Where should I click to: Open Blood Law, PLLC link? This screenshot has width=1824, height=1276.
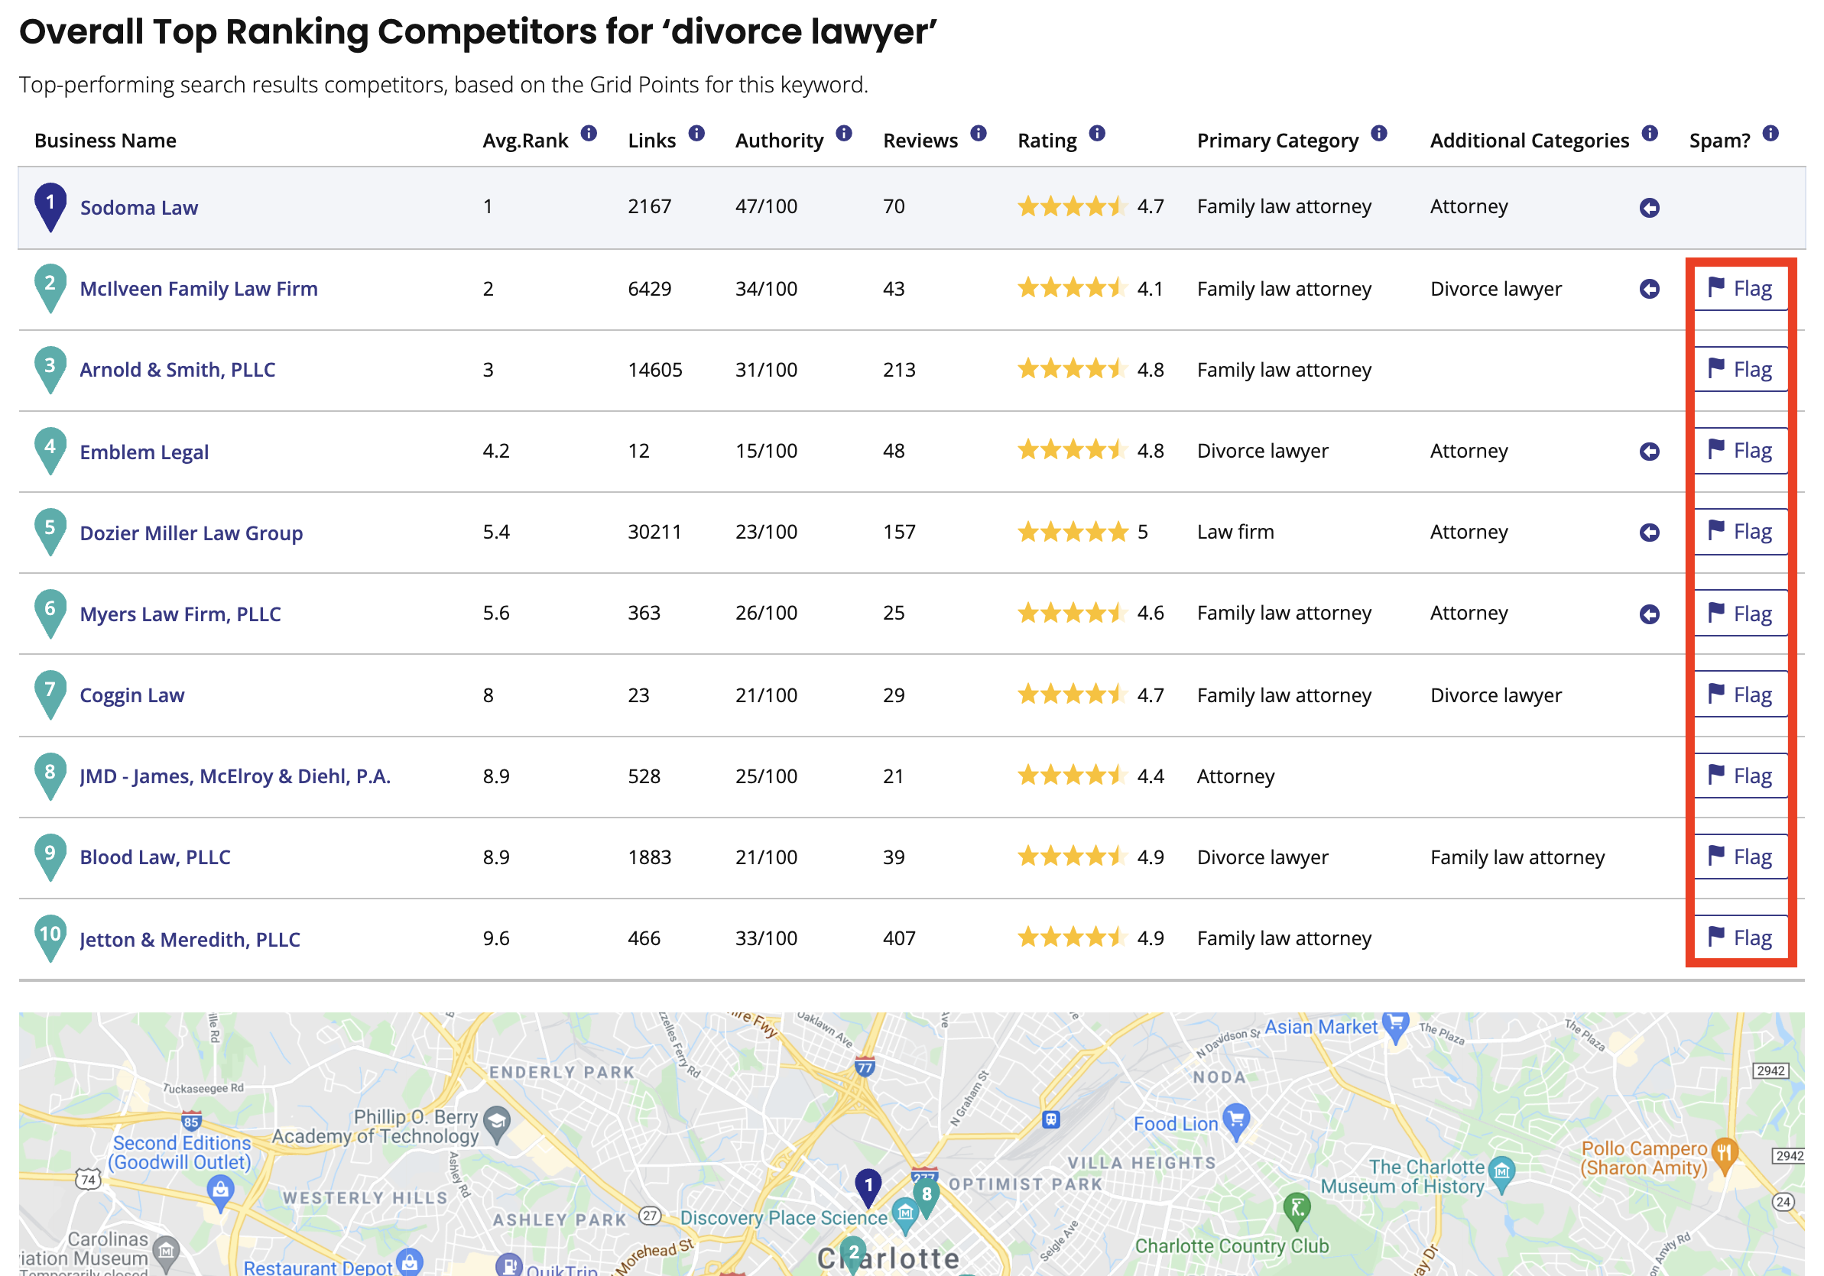click(x=155, y=857)
